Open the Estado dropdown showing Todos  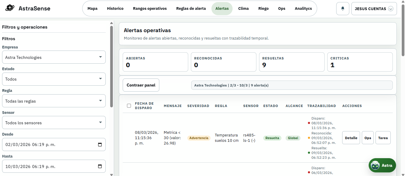pos(54,79)
